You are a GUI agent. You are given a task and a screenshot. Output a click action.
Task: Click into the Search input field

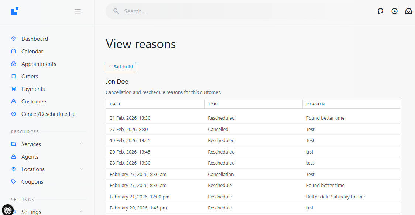click(x=222, y=11)
